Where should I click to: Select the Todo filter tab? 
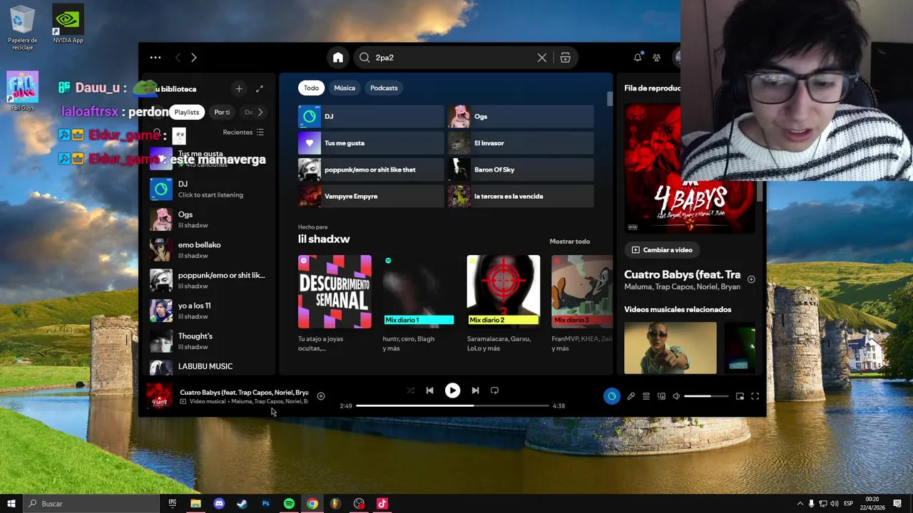pyautogui.click(x=311, y=88)
